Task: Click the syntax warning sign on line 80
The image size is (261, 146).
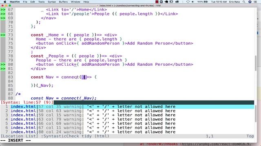Action: [3, 64]
